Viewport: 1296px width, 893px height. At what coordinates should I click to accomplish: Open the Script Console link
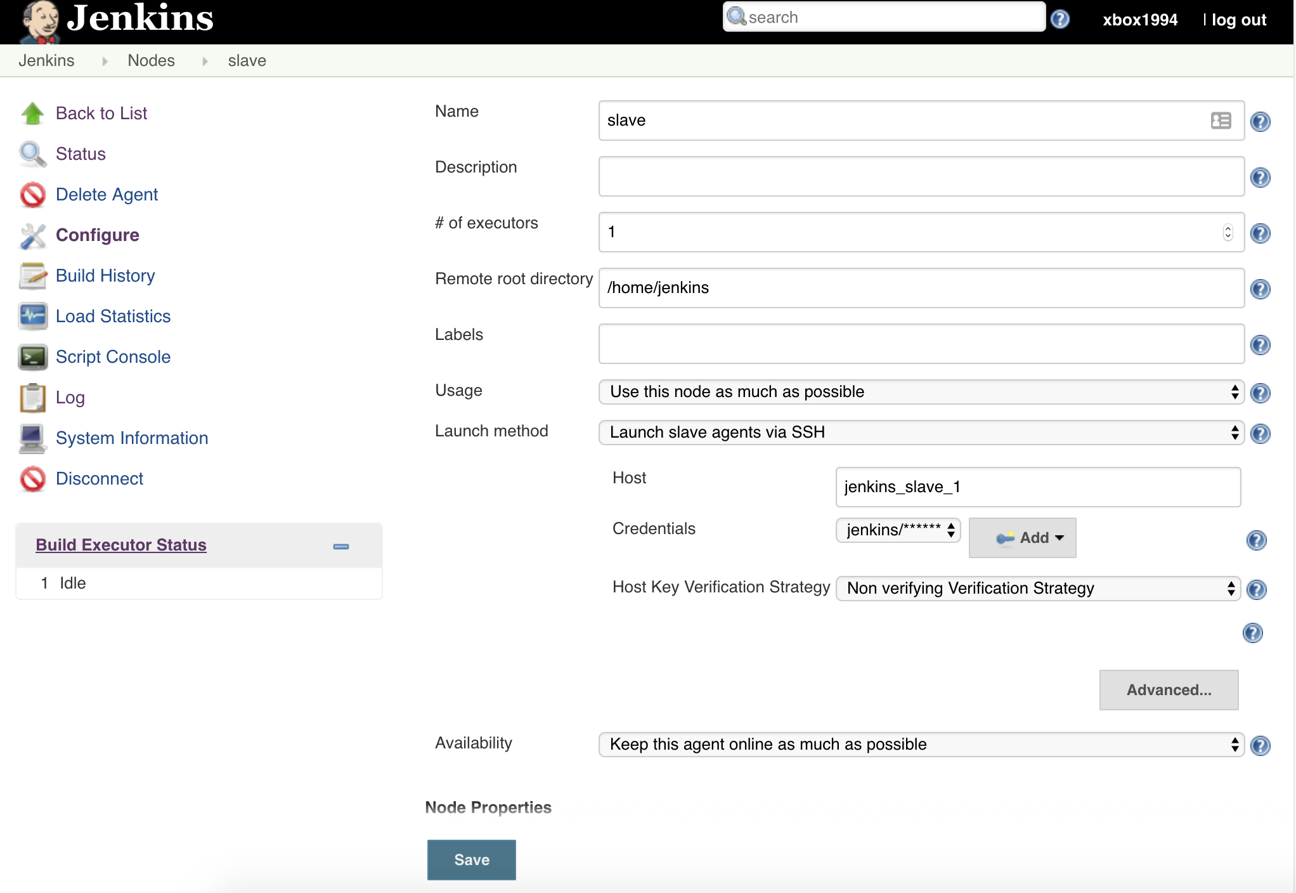tap(113, 357)
